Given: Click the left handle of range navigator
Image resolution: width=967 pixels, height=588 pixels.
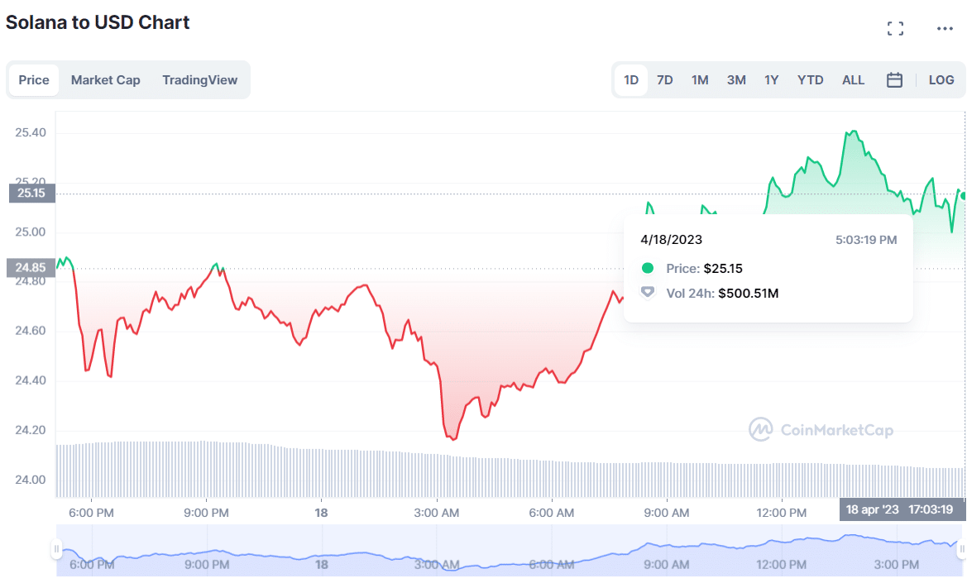Looking at the screenshot, I should (56, 548).
